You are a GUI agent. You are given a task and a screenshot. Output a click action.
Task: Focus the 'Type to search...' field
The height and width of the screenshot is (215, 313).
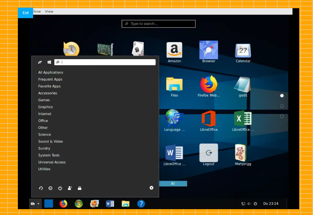click(x=159, y=24)
